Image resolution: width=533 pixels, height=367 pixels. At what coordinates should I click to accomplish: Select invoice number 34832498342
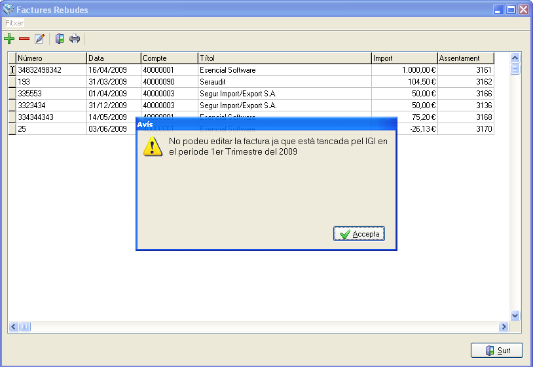pyautogui.click(x=51, y=70)
